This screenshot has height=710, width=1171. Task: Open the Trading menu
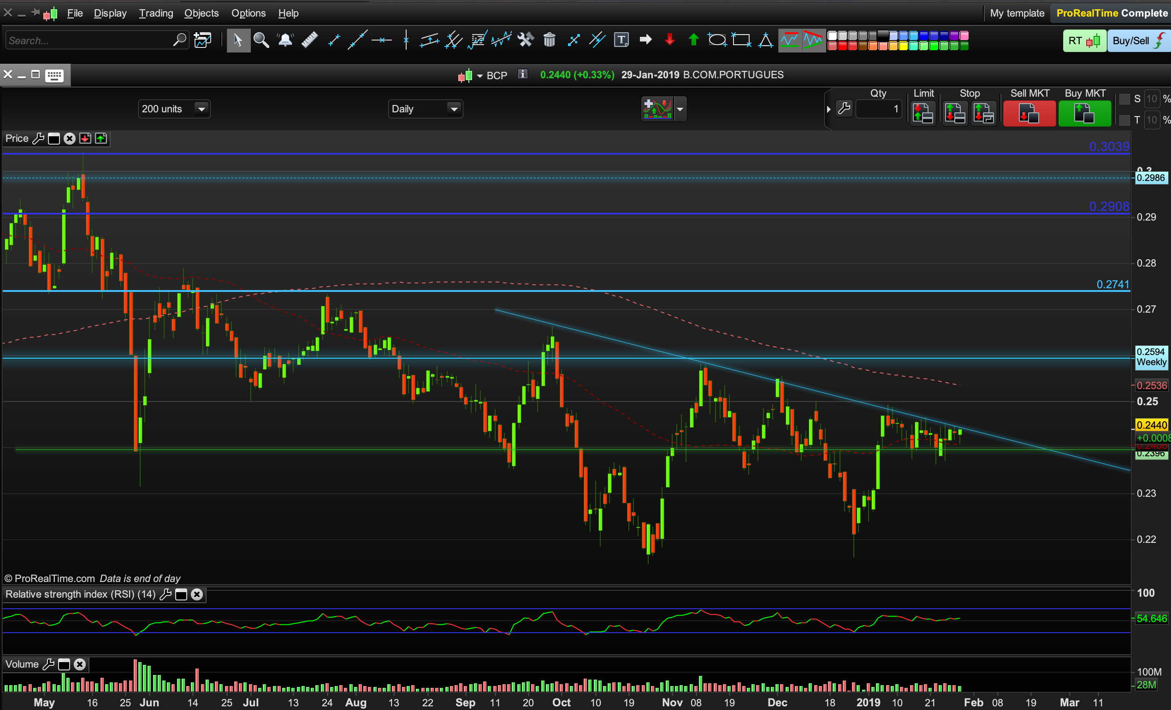click(x=155, y=13)
